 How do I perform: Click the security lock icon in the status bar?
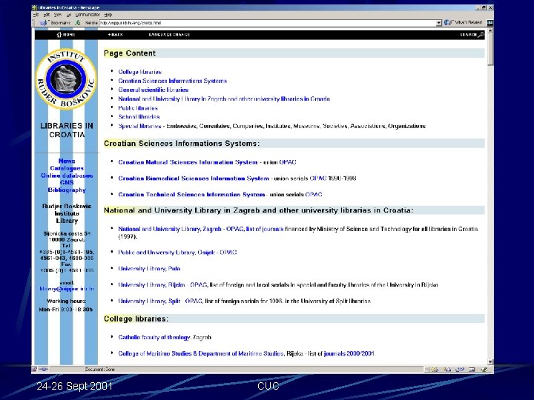point(34,369)
